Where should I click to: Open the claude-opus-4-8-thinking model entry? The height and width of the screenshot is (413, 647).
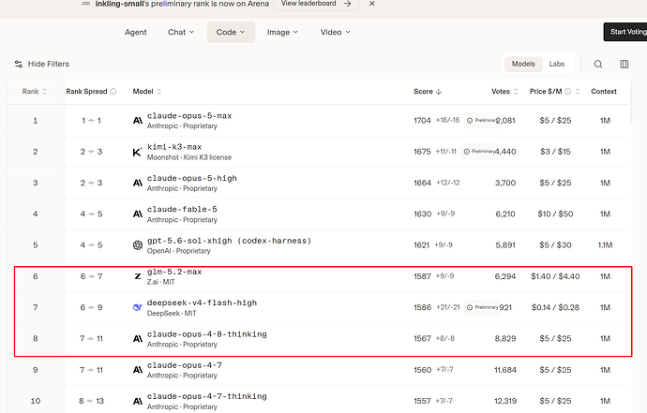pyautogui.click(x=206, y=334)
